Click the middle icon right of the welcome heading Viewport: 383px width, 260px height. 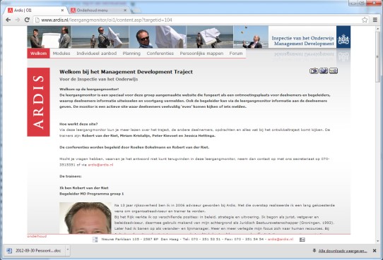coord(324,71)
